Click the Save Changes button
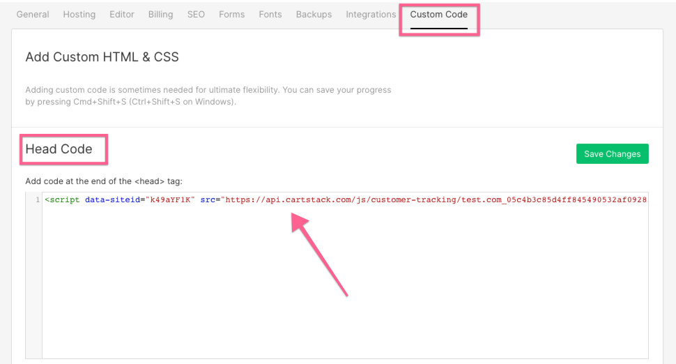The width and height of the screenshot is (676, 364). click(x=612, y=154)
